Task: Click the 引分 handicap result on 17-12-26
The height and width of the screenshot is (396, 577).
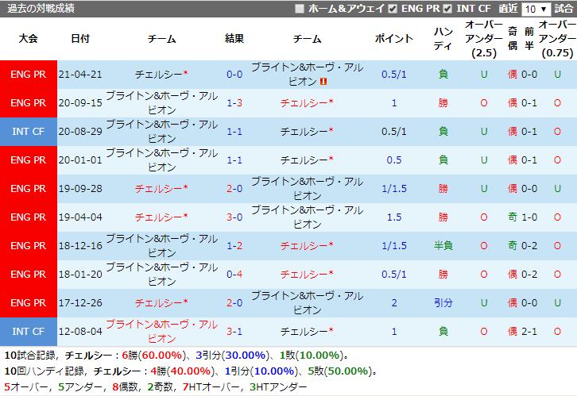Action: pyautogui.click(x=443, y=303)
